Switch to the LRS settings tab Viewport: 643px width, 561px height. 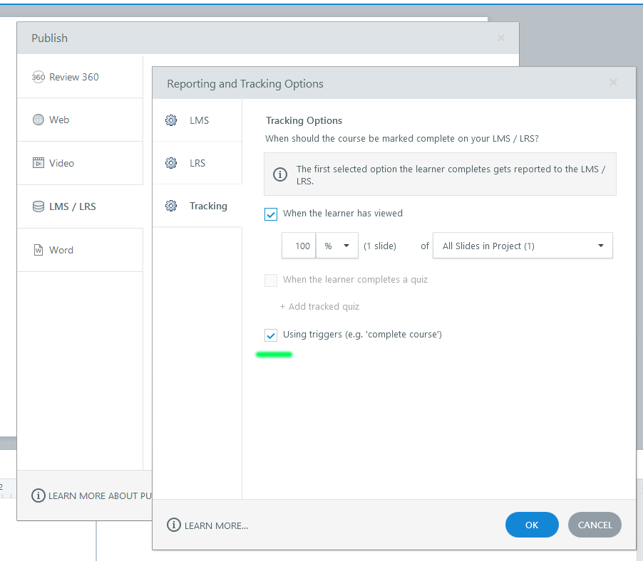(197, 163)
